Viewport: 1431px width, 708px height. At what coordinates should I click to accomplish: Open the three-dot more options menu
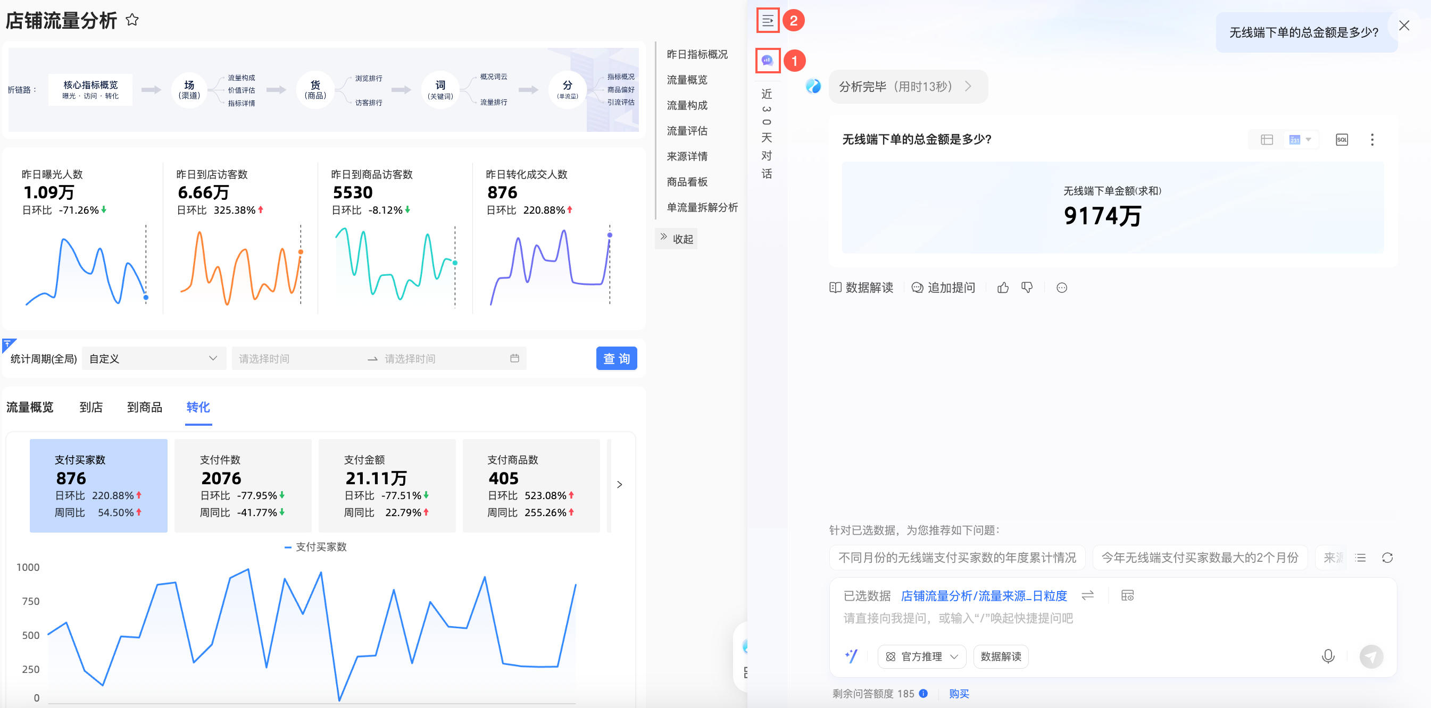pos(1372,140)
